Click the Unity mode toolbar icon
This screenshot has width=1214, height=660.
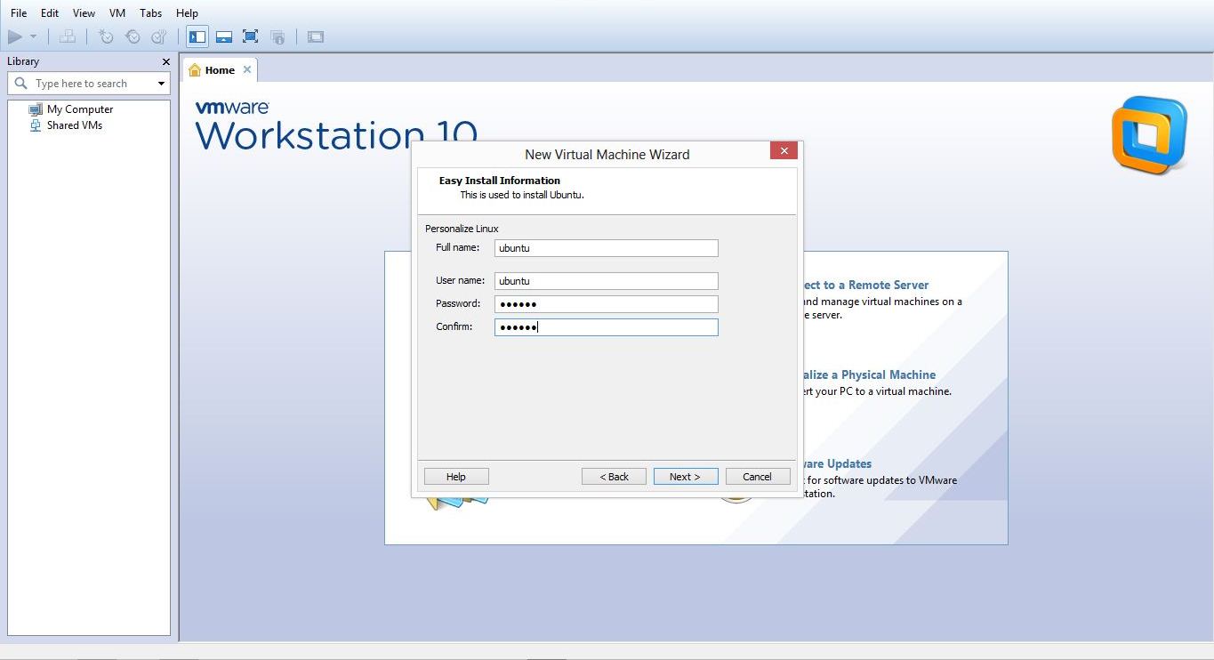coord(277,36)
